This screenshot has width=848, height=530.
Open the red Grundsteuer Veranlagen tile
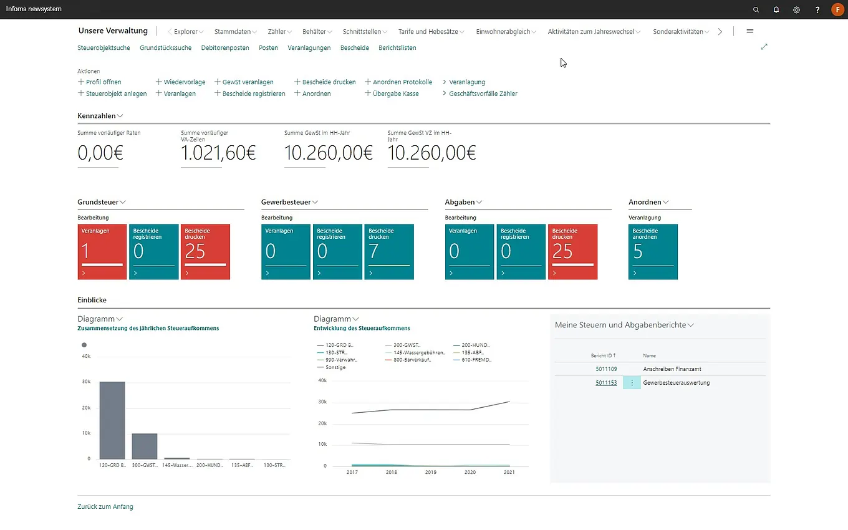[x=102, y=252]
